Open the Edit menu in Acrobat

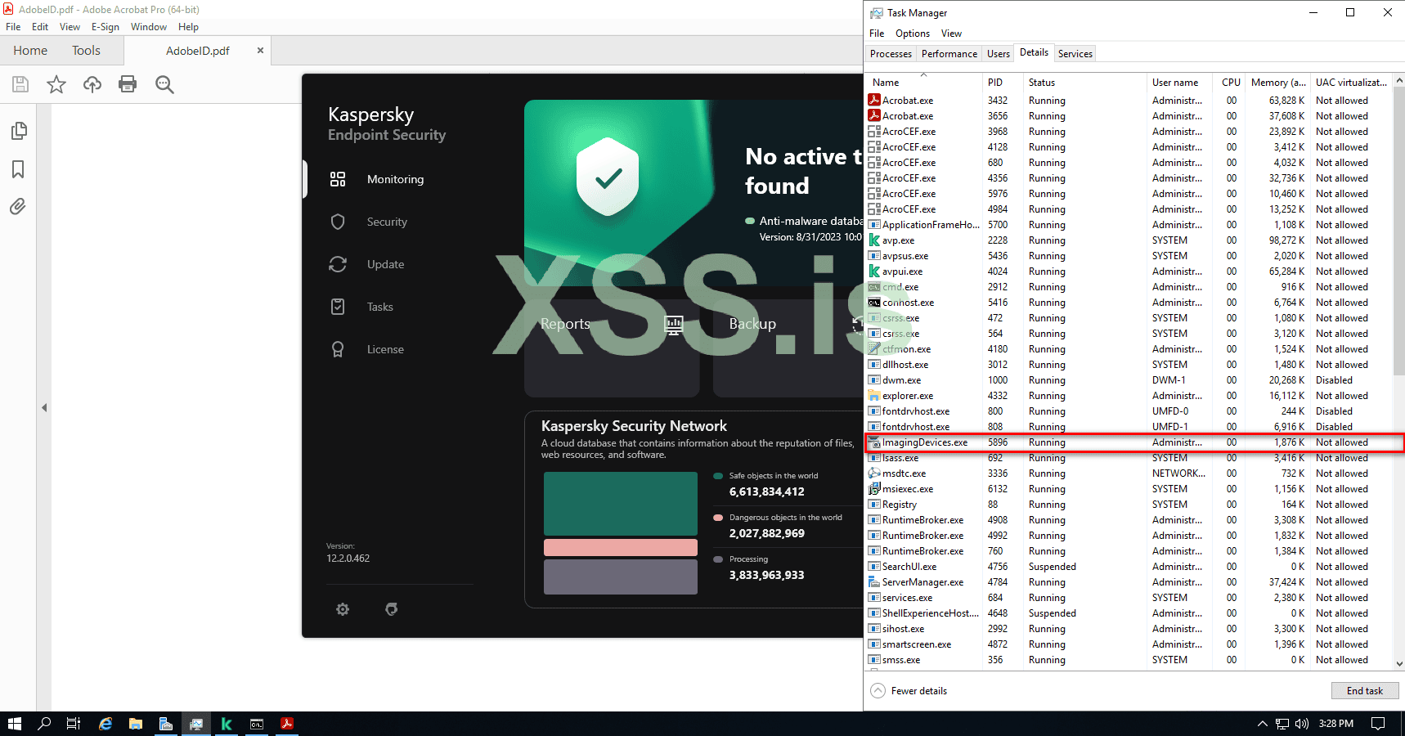pyautogui.click(x=40, y=27)
